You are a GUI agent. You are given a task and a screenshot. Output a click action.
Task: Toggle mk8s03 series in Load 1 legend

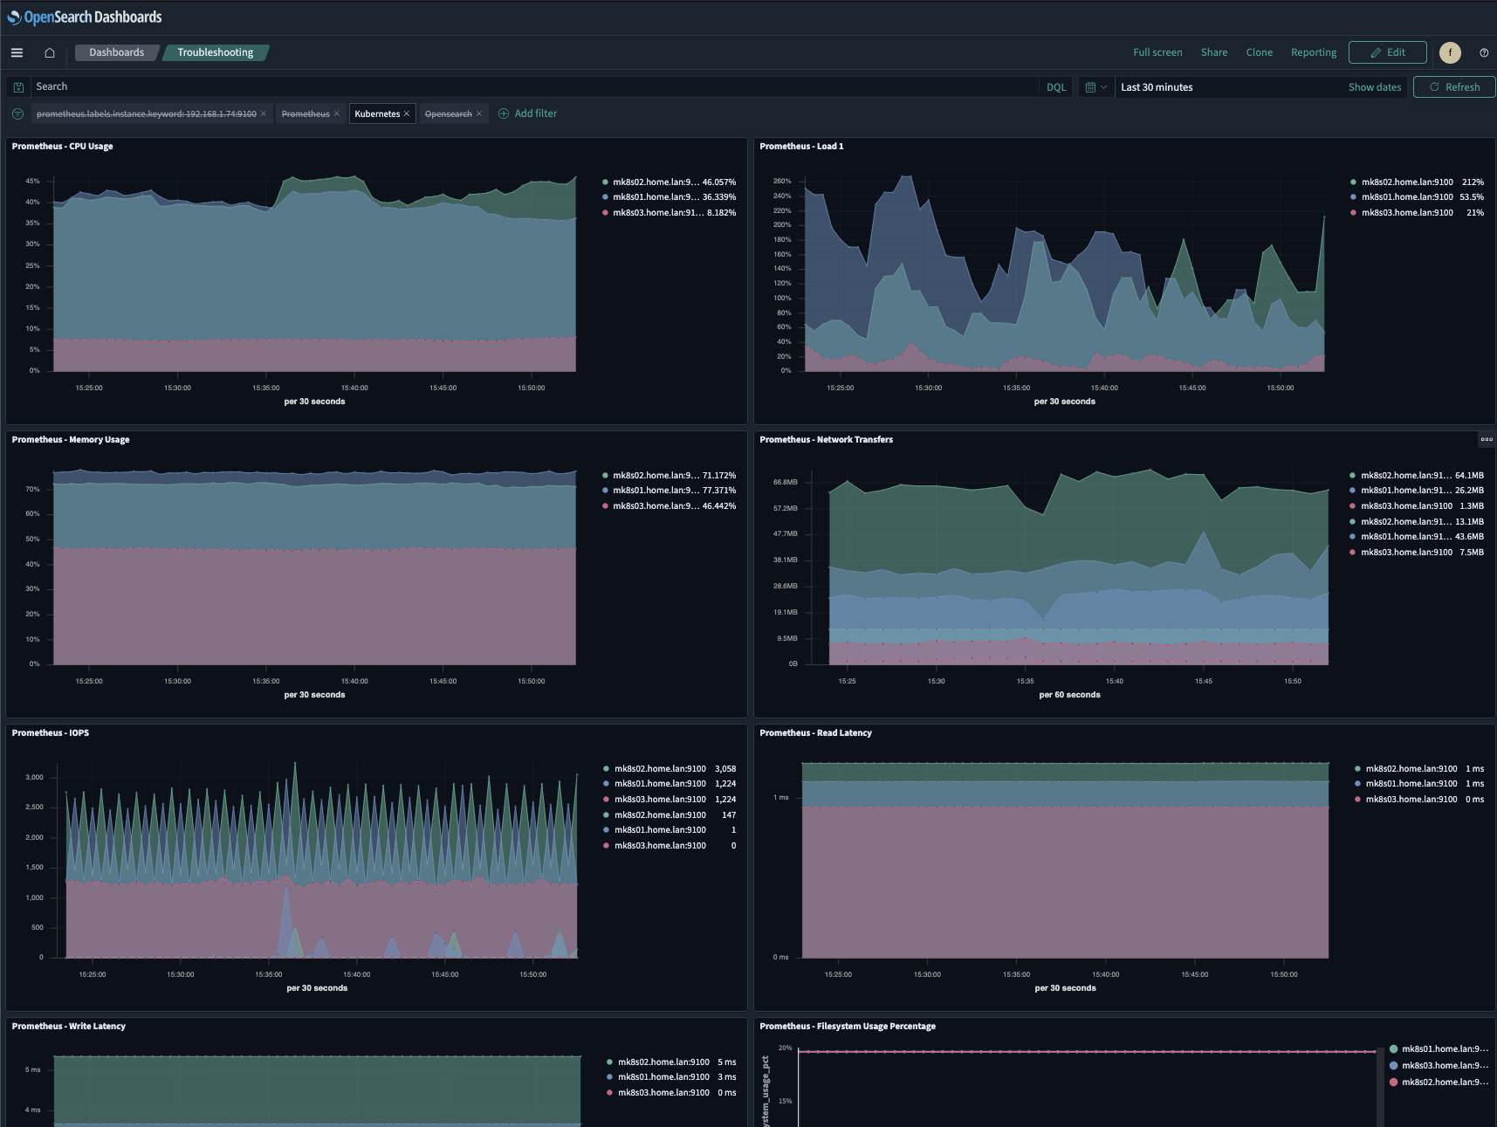pos(1406,213)
